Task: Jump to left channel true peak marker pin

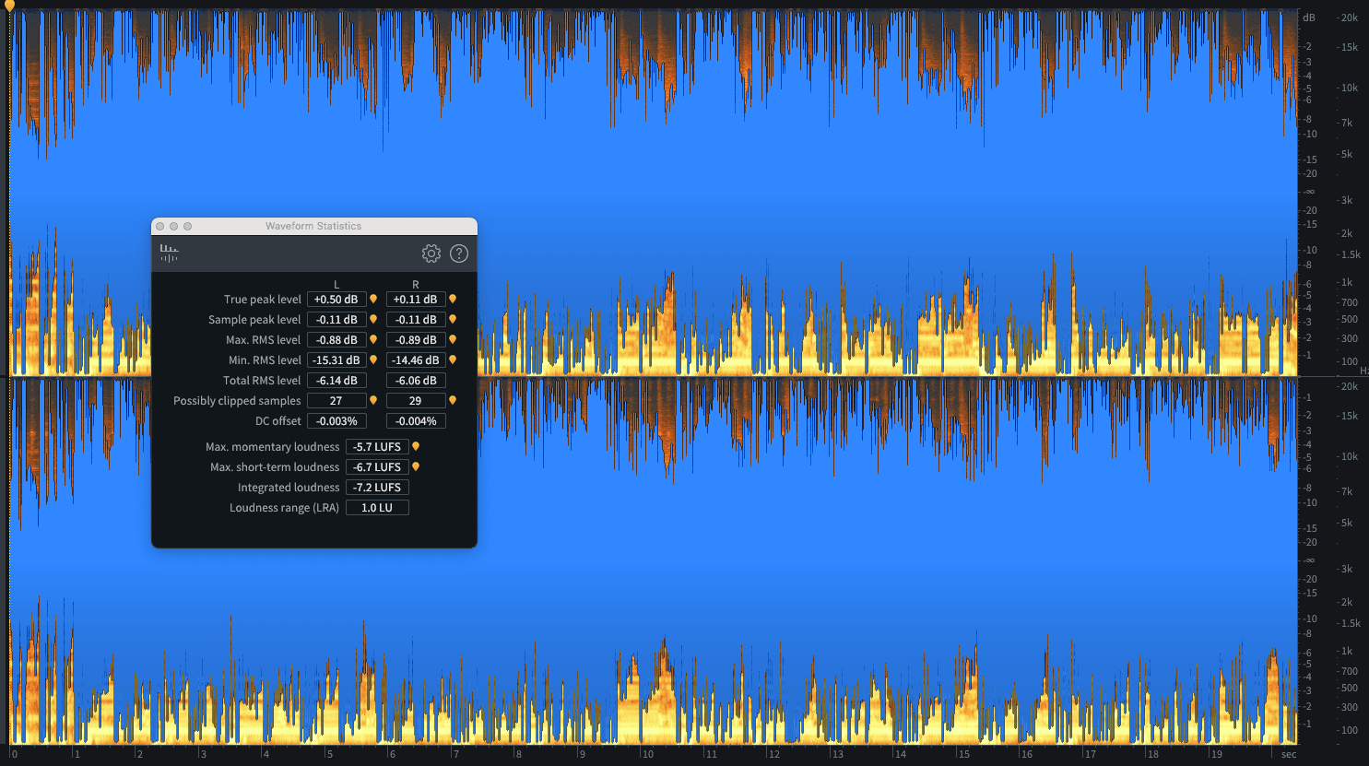Action: 373,299
